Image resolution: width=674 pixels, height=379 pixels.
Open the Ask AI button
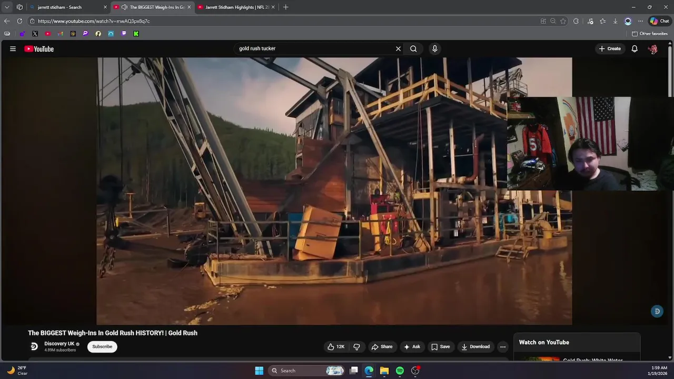[412, 346]
